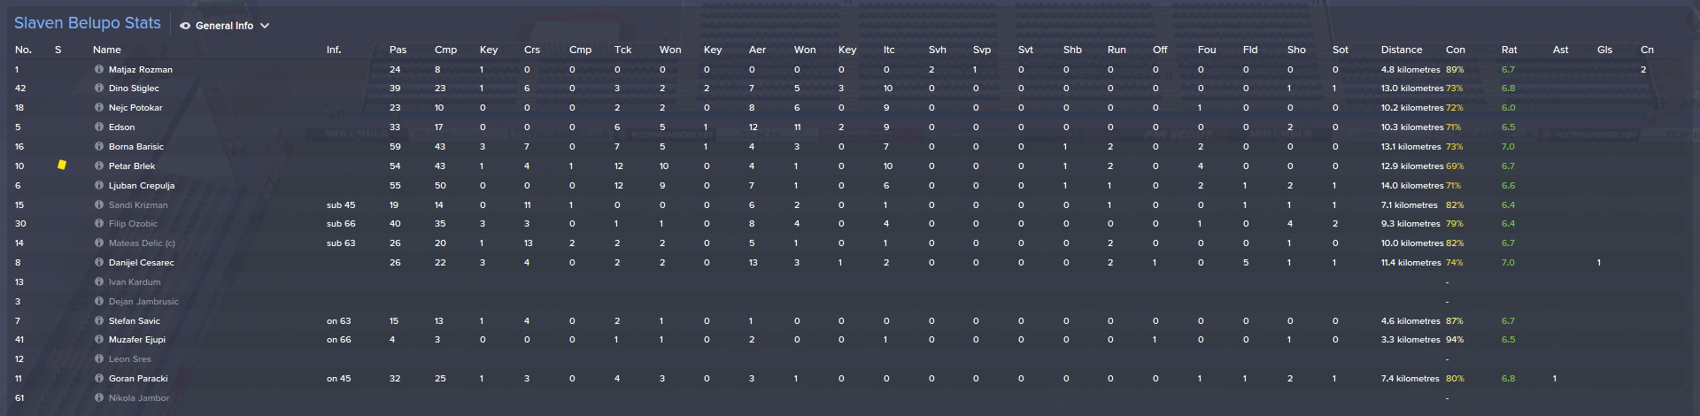Viewport: 1700px width, 416px height.
Task: Click info icon beside Borna Barisic
Action: [x=99, y=147]
